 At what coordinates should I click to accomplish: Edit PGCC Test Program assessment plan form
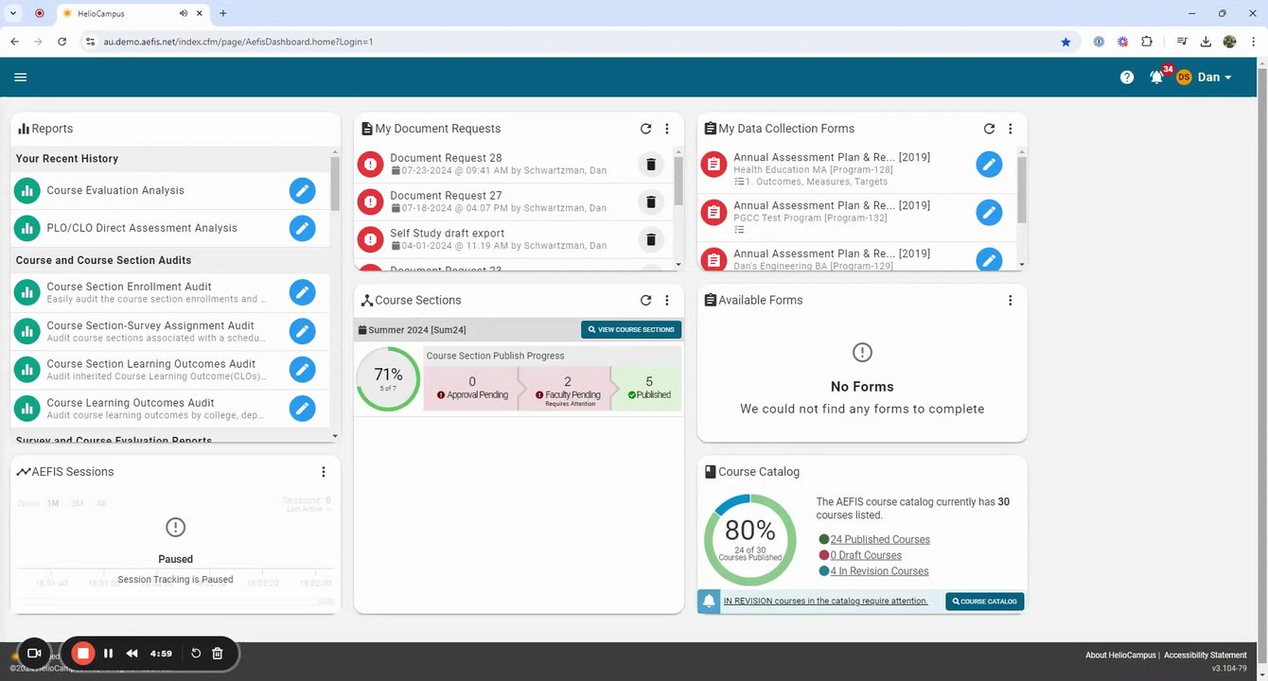coord(989,212)
